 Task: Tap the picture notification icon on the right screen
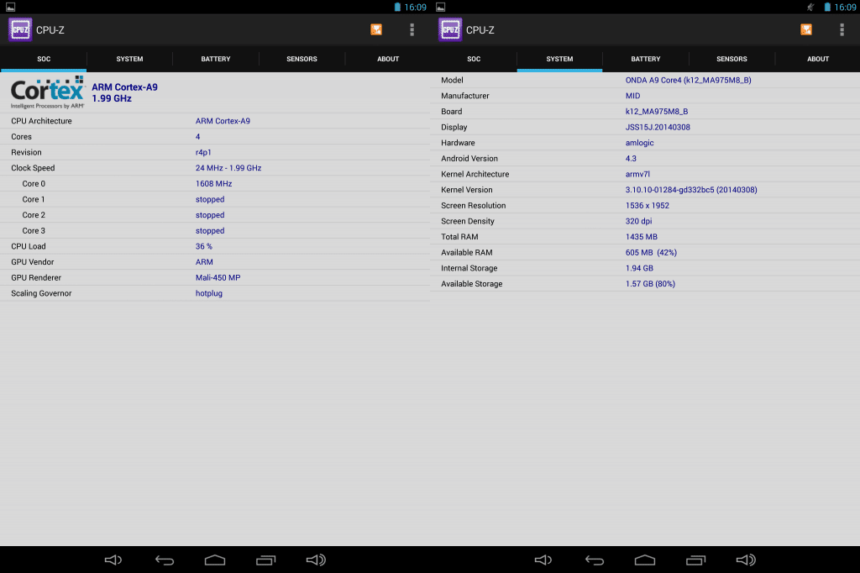(x=440, y=7)
